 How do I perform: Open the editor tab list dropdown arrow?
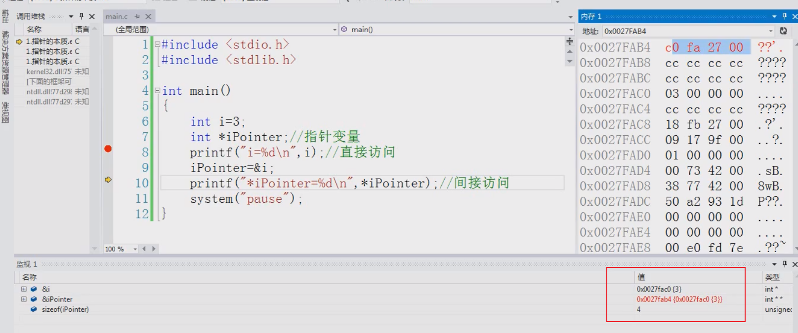click(x=571, y=17)
